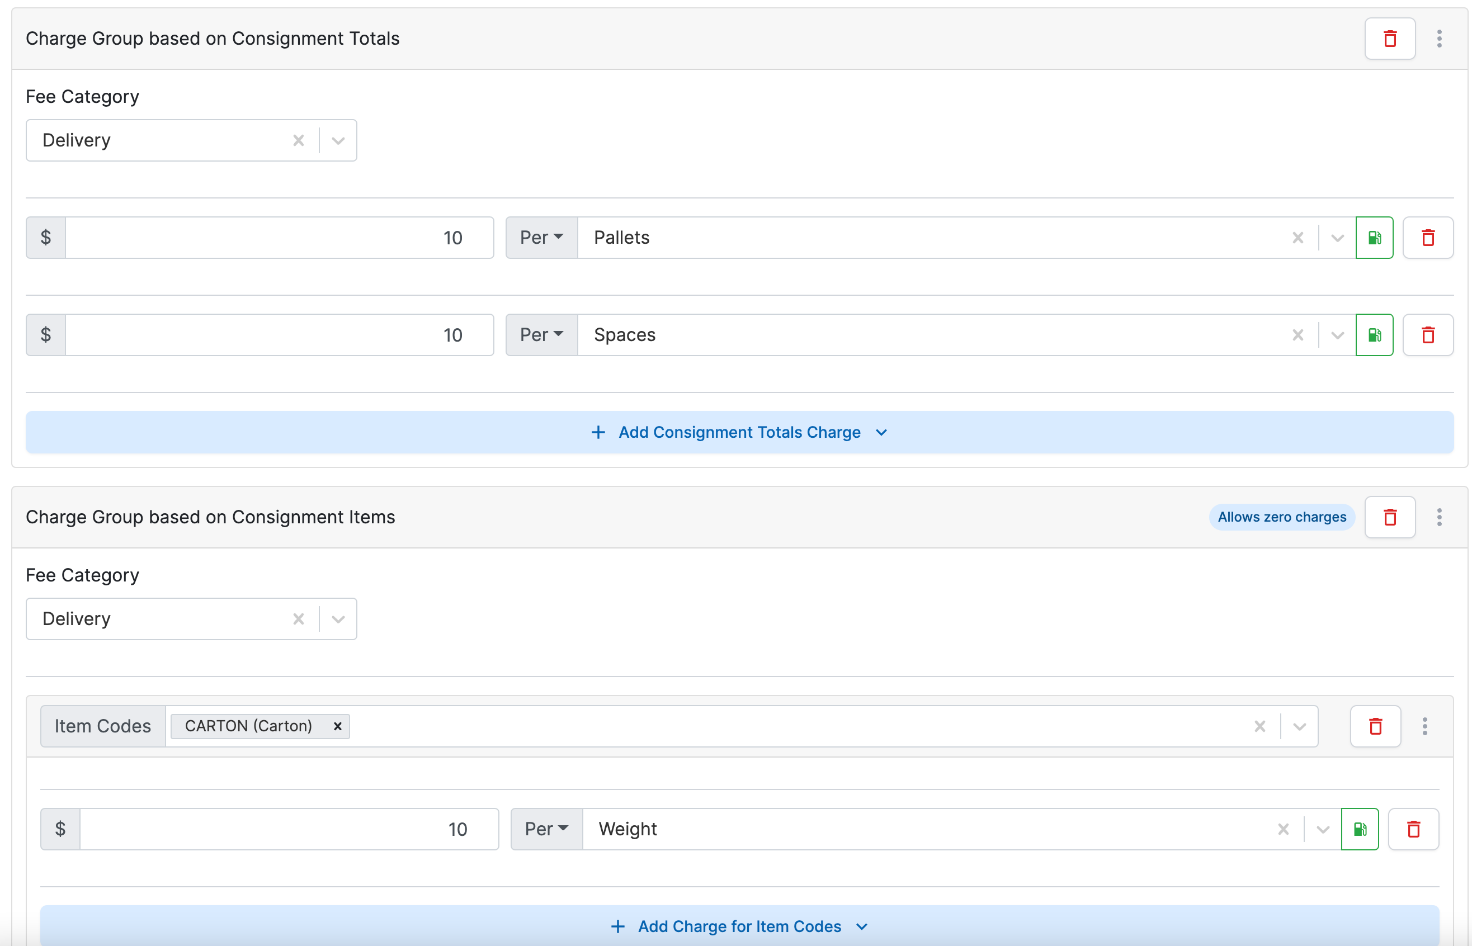Delete the Item Codes section
This screenshot has width=1472, height=946.
1375,726
